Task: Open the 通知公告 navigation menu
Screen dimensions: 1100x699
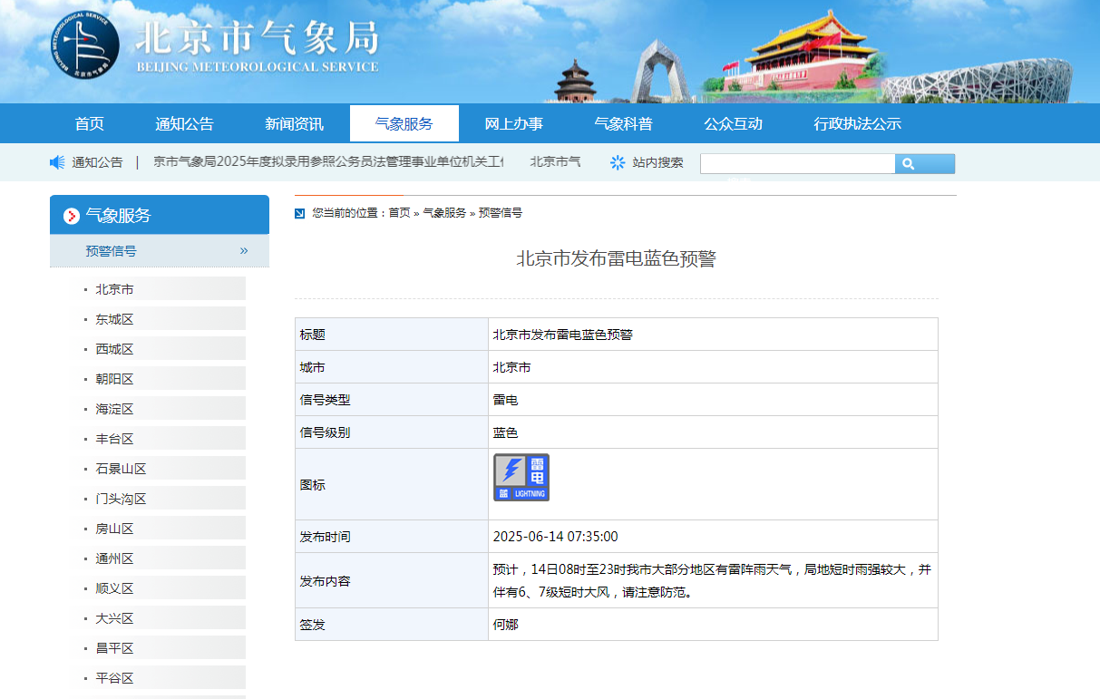Action: coord(184,124)
